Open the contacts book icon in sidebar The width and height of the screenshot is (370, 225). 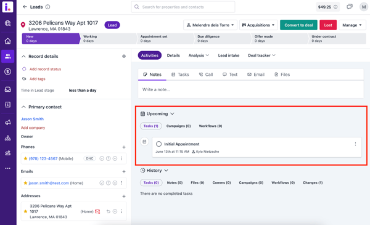point(7,104)
